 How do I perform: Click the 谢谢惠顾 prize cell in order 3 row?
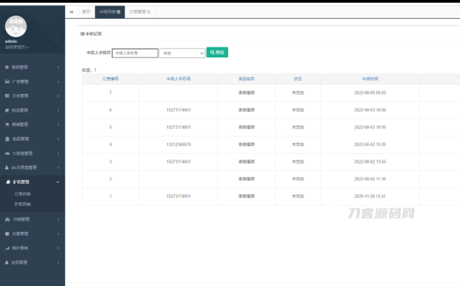pos(246,162)
